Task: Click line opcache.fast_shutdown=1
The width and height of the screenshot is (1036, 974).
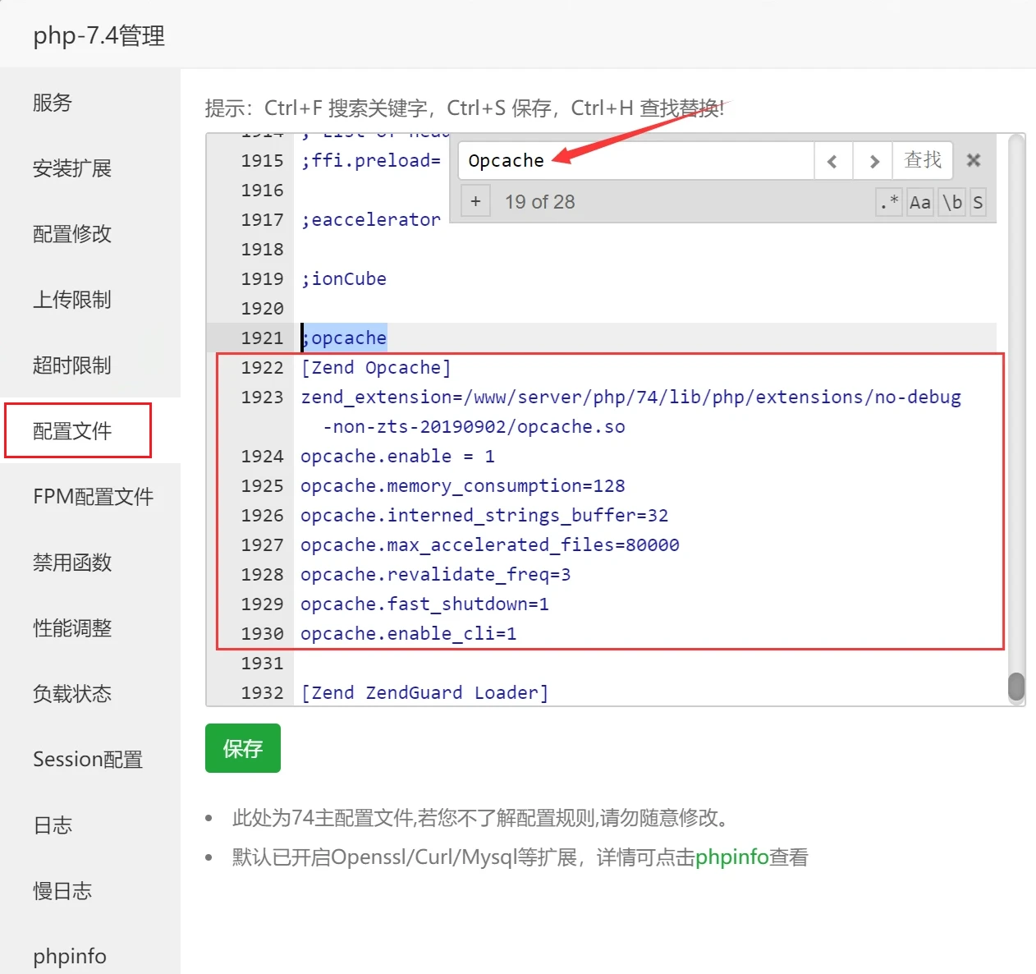Action: point(424,604)
